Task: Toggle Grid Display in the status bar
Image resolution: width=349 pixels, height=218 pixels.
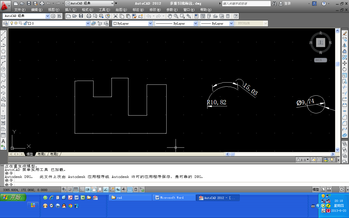Action: pyautogui.click(x=76, y=190)
